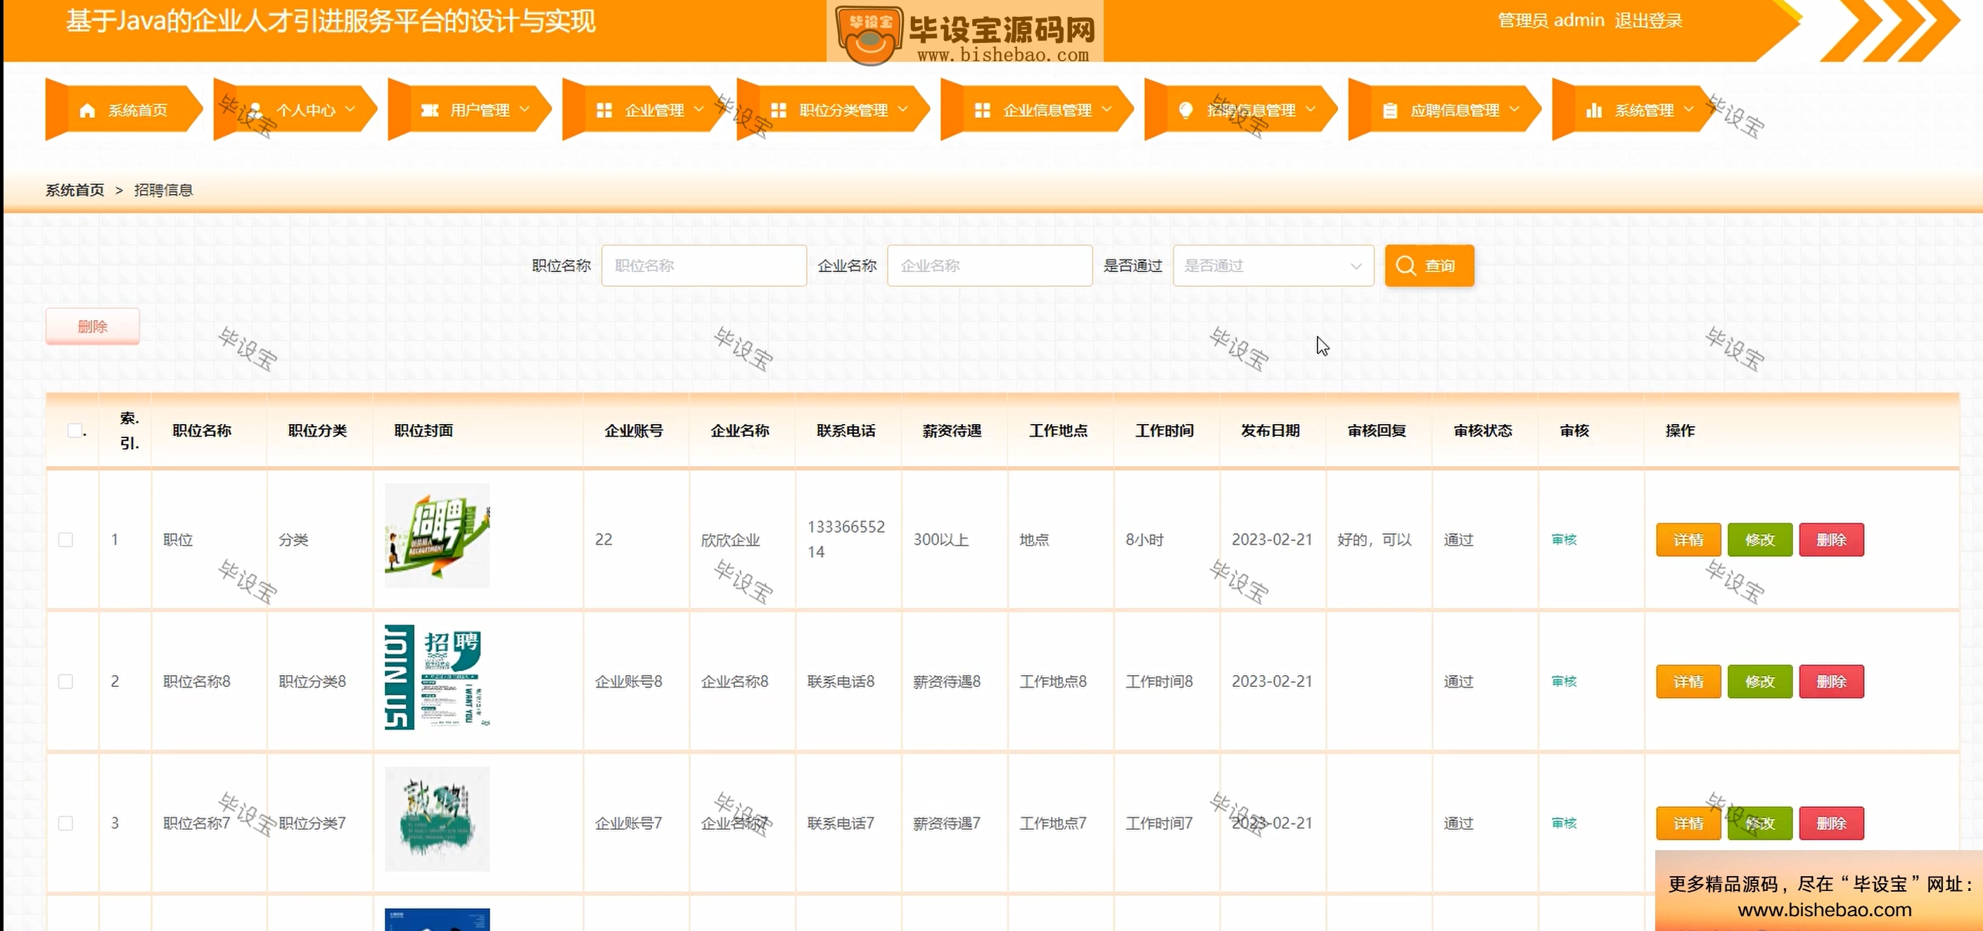Click 审核 link for row 职位
Screen dimensions: 1983x931
point(1564,540)
